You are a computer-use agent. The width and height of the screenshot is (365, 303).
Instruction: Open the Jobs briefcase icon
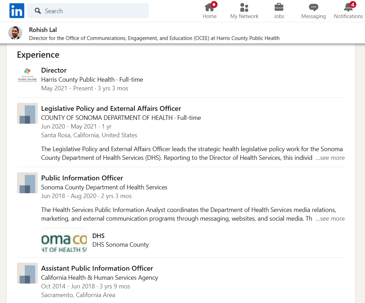click(x=279, y=7)
